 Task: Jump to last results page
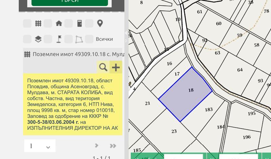tap(113, 146)
